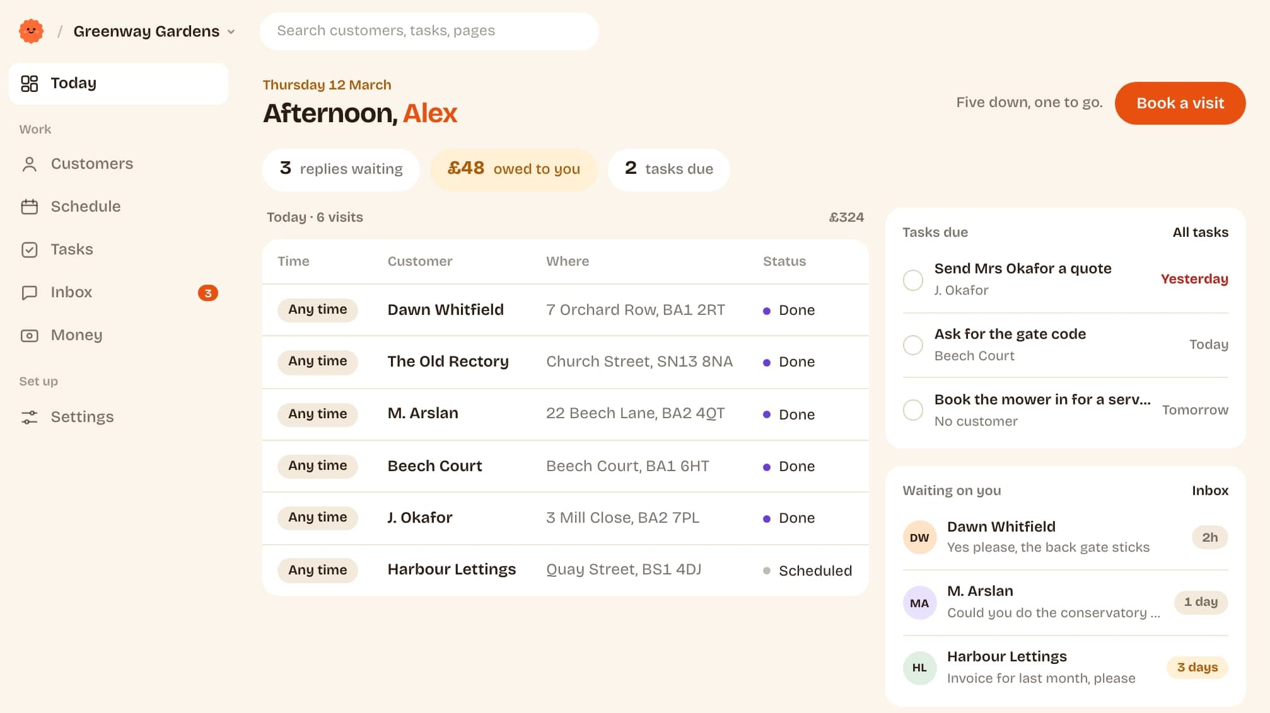Image resolution: width=1270 pixels, height=713 pixels.
Task: Click the DW avatar for Dawn Whitfield
Action: click(919, 537)
